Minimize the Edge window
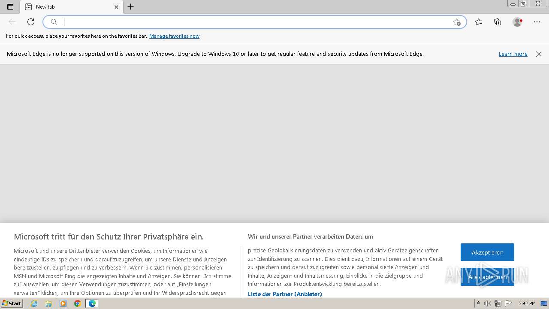Screen dimensions: 549x309 (513, 4)
